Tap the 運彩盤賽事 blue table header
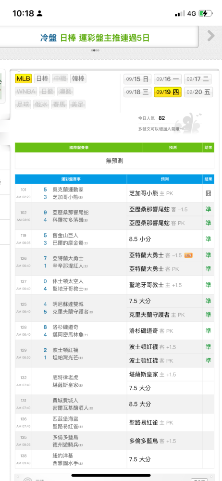 pyautogui.click(x=71, y=179)
